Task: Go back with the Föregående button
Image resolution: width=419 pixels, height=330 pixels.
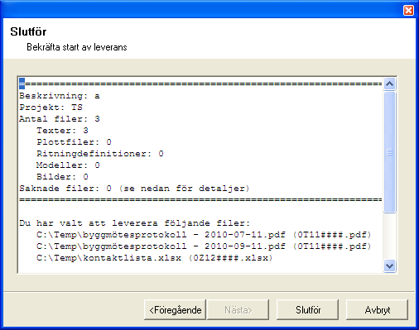Action: pos(175,310)
